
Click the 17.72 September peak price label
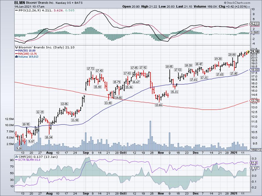click(91, 69)
